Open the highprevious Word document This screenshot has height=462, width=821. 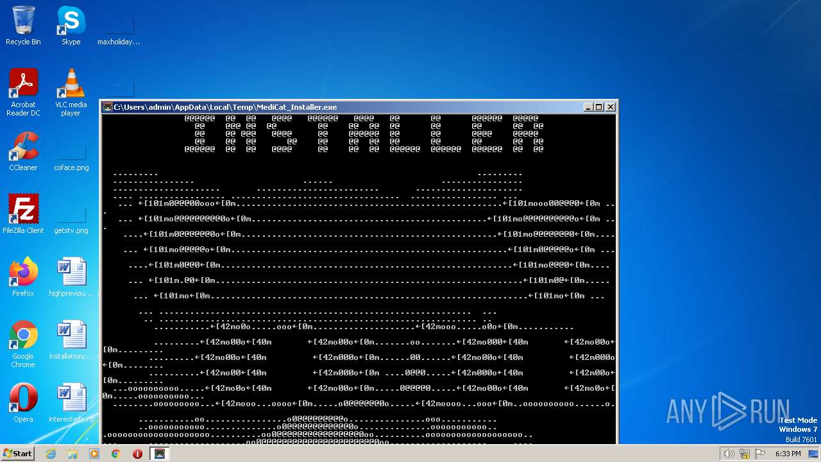(x=71, y=277)
